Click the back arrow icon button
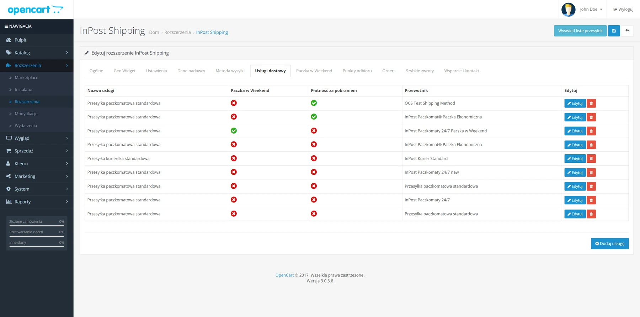This screenshot has height=317, width=640. coord(627,31)
